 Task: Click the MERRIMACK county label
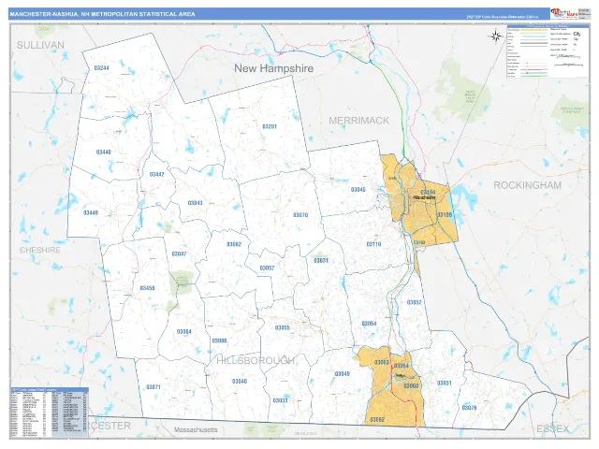(x=359, y=121)
